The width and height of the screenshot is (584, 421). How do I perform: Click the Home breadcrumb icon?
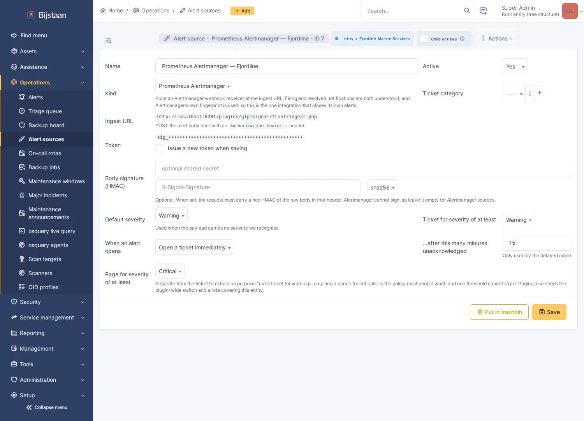point(103,11)
